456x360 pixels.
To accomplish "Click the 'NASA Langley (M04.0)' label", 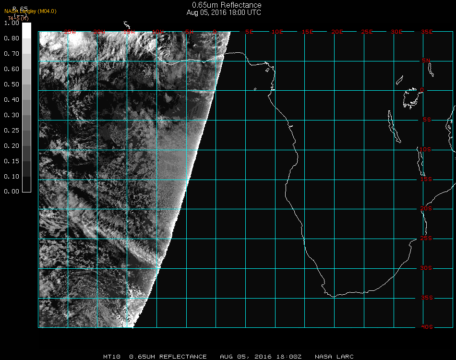I will (30, 12).
